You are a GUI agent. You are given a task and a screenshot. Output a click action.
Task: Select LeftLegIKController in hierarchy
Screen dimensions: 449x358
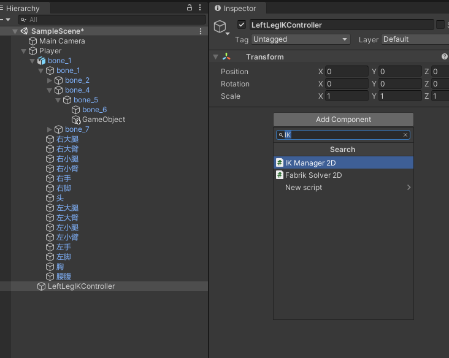pos(81,286)
